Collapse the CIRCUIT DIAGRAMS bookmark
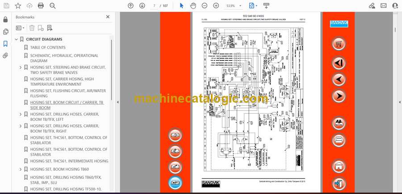Image resolution: width=402 pixels, height=194 pixels. [17, 39]
